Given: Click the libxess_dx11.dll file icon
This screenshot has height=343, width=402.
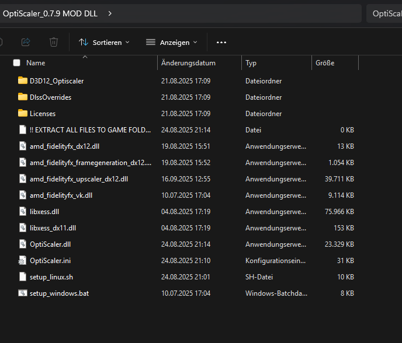Looking at the screenshot, I should coord(23,228).
